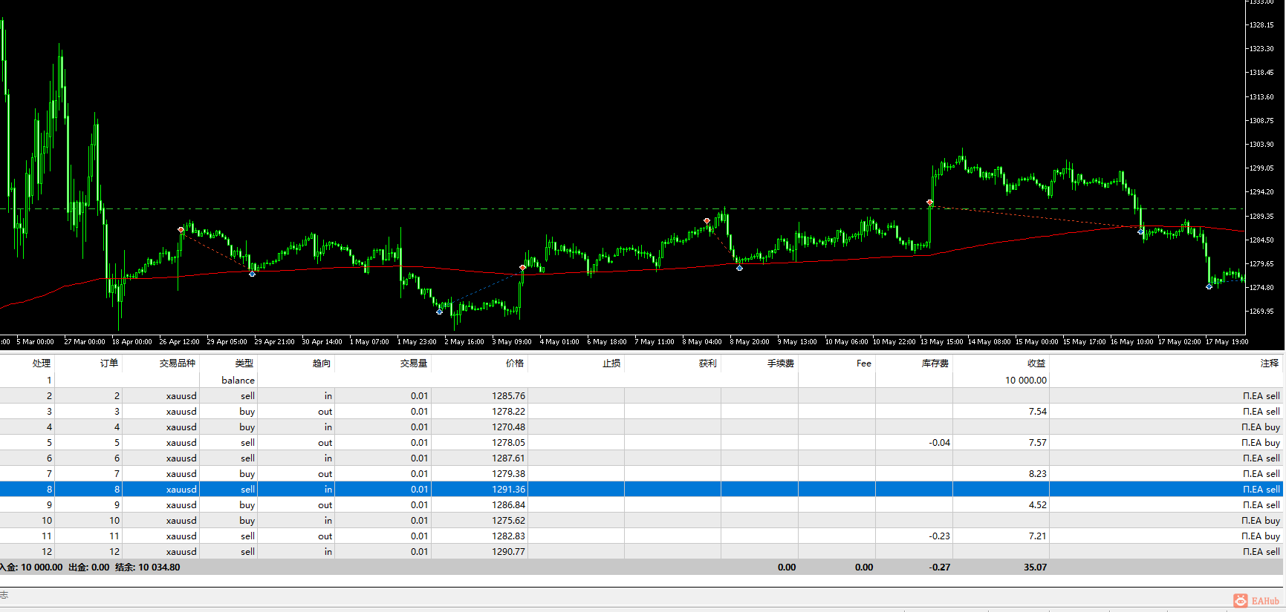Select deal row with price 1290.77
The height and width of the screenshot is (612, 1286).
(x=520, y=551)
